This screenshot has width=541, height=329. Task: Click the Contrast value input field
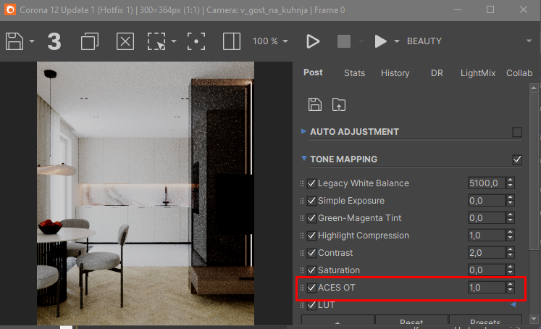tap(487, 253)
